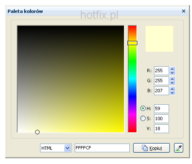This screenshot has width=192, height=164.
Task: Decrease the G value with down arrow
Action: point(172,83)
